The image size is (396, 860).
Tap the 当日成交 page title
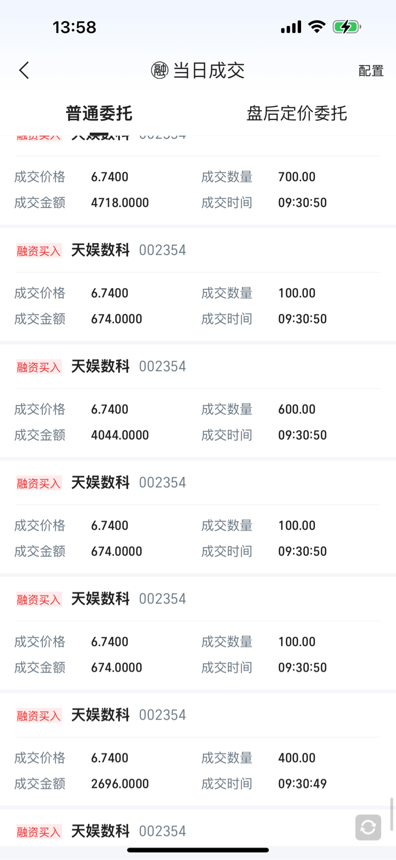click(x=208, y=70)
